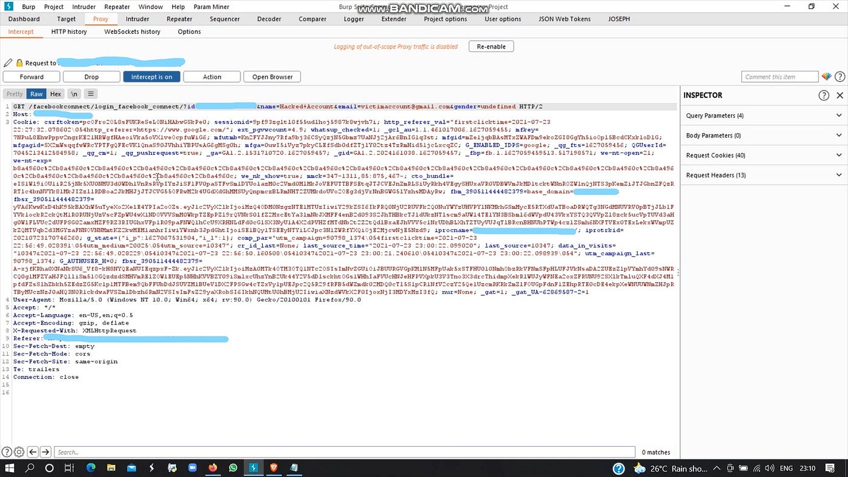Image resolution: width=848 pixels, height=477 pixels.
Task: Open the Project menu
Action: [54, 7]
